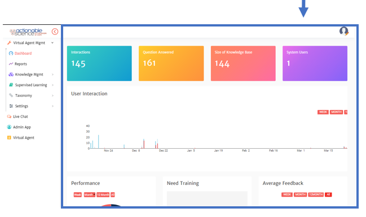Open the user profile avatar

344,31
